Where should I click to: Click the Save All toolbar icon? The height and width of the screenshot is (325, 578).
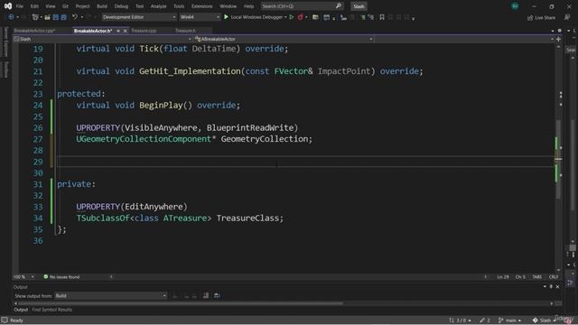64,17
